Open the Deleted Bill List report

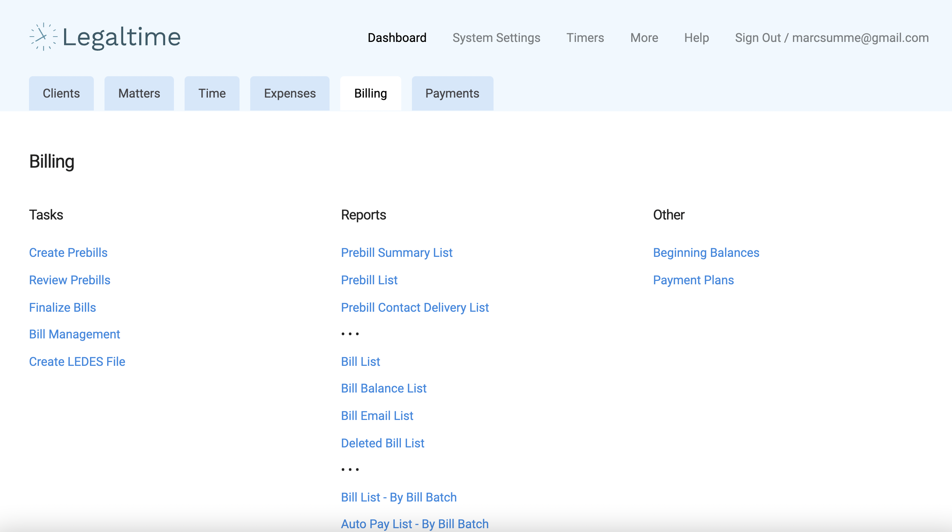tap(383, 443)
